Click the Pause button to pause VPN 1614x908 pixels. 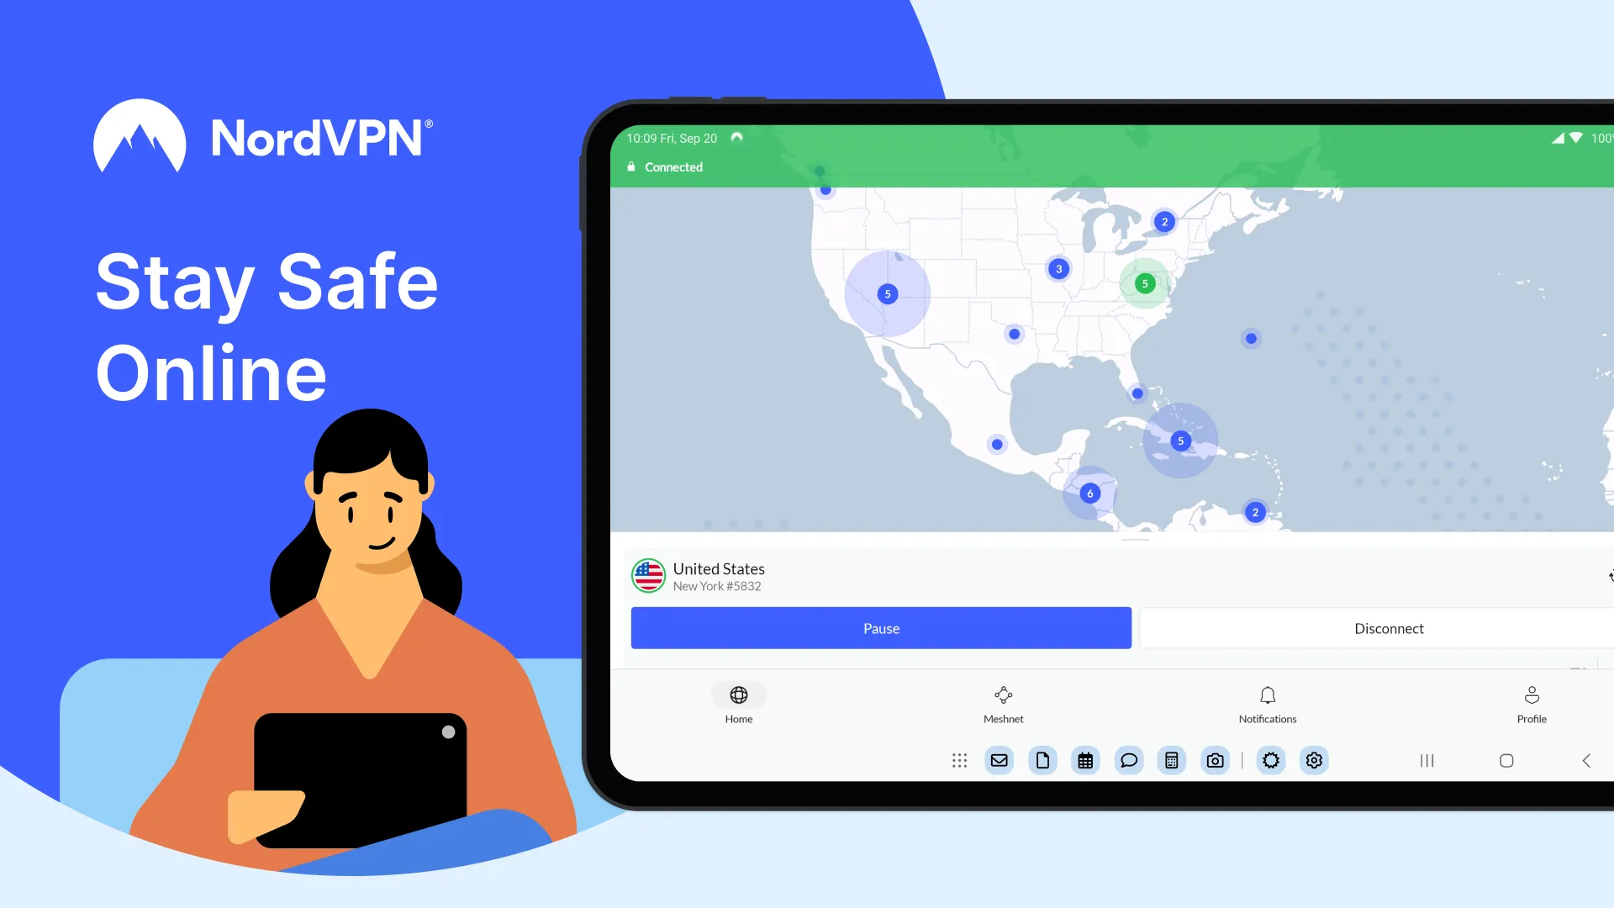point(881,627)
